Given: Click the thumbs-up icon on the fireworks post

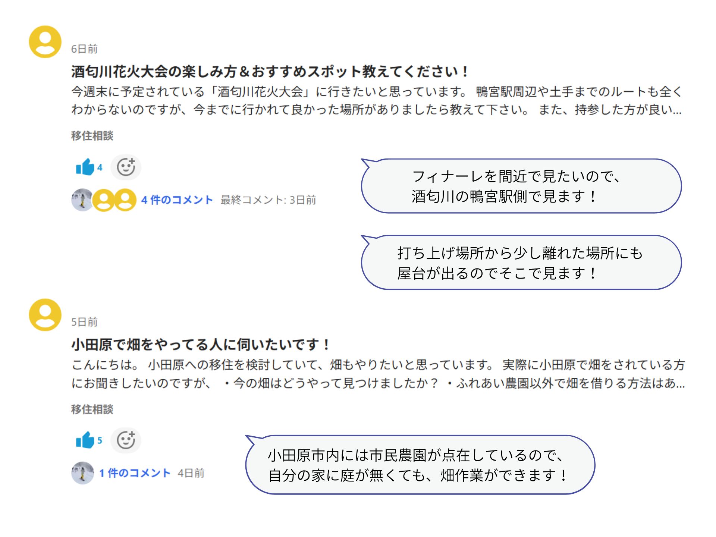Looking at the screenshot, I should tap(85, 167).
